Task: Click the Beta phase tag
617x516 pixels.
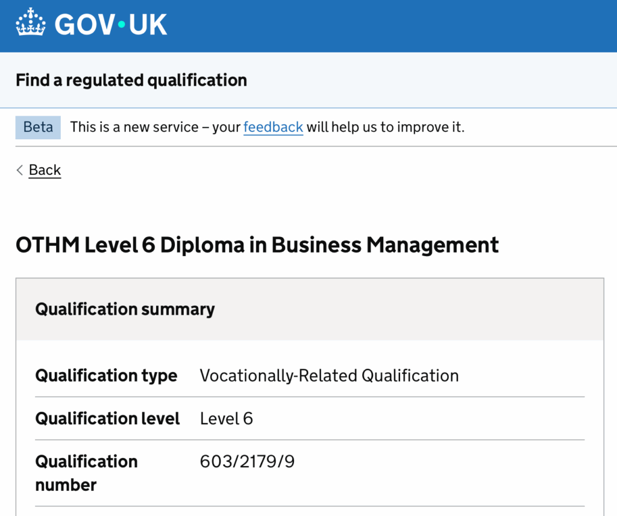Action: click(x=38, y=127)
